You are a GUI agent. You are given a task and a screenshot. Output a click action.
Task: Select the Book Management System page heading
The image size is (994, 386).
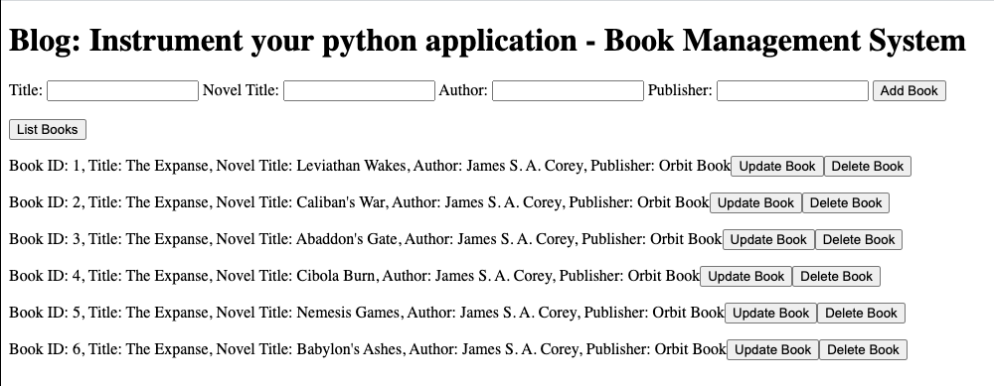pos(487,41)
